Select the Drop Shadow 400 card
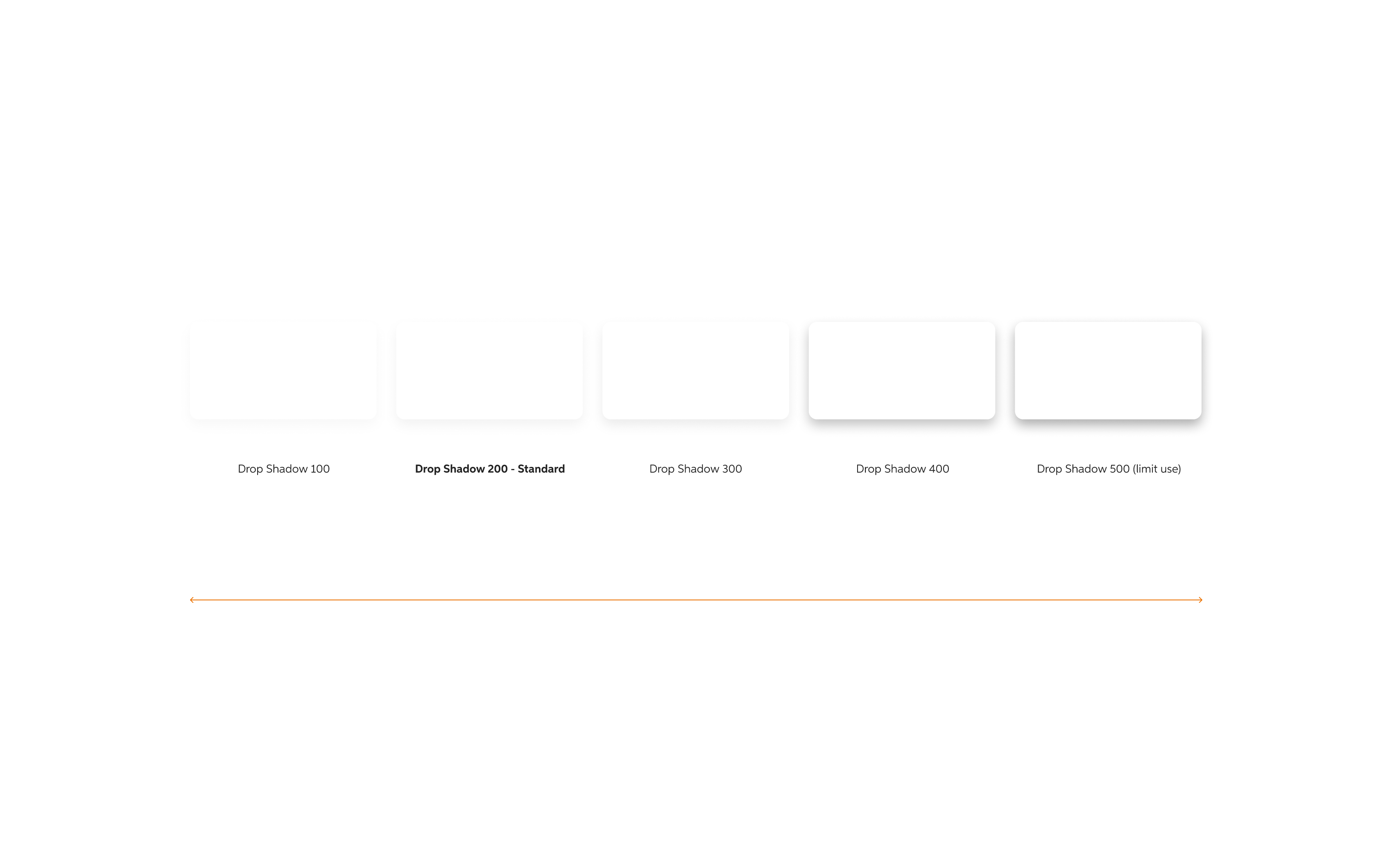 [x=902, y=370]
